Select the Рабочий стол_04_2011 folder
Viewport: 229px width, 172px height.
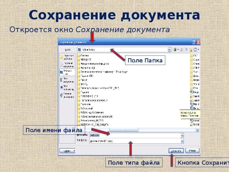point(91,121)
